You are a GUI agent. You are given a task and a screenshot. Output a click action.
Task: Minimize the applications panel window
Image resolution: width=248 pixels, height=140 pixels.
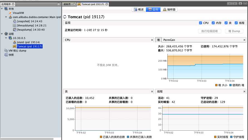coord(58,4)
